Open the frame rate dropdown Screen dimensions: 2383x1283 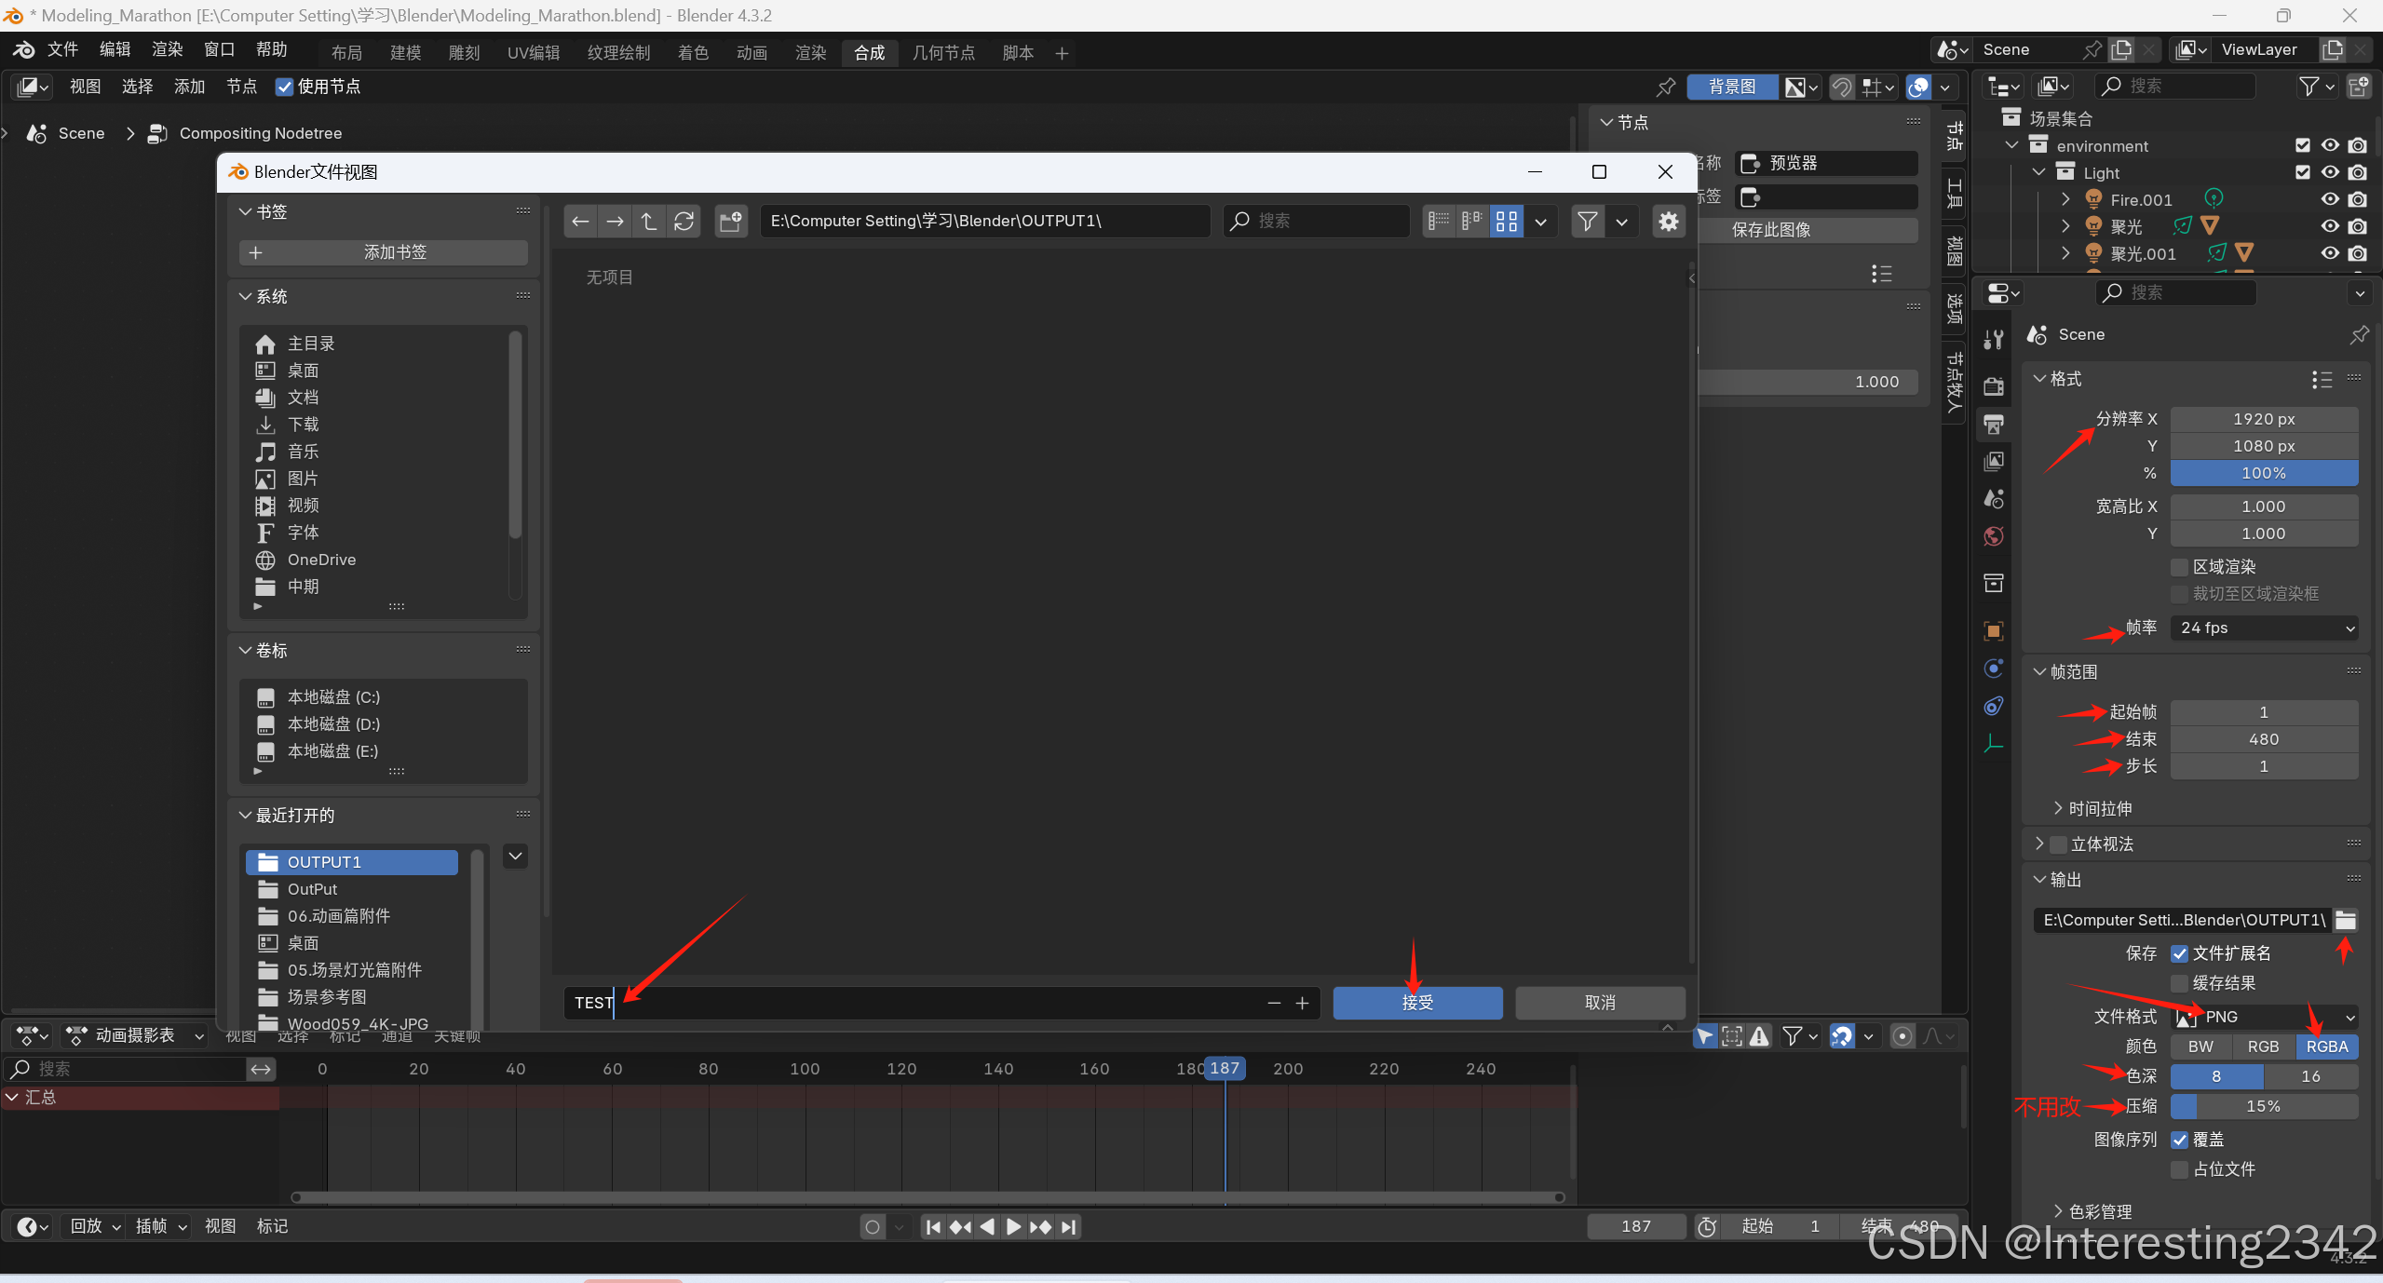tap(2263, 628)
